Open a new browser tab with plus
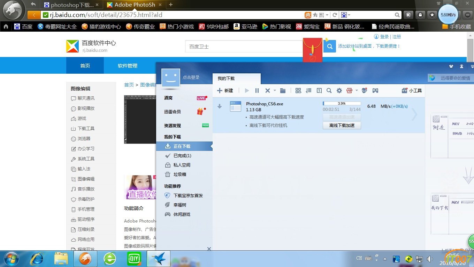474x267 pixels. coord(170,5)
